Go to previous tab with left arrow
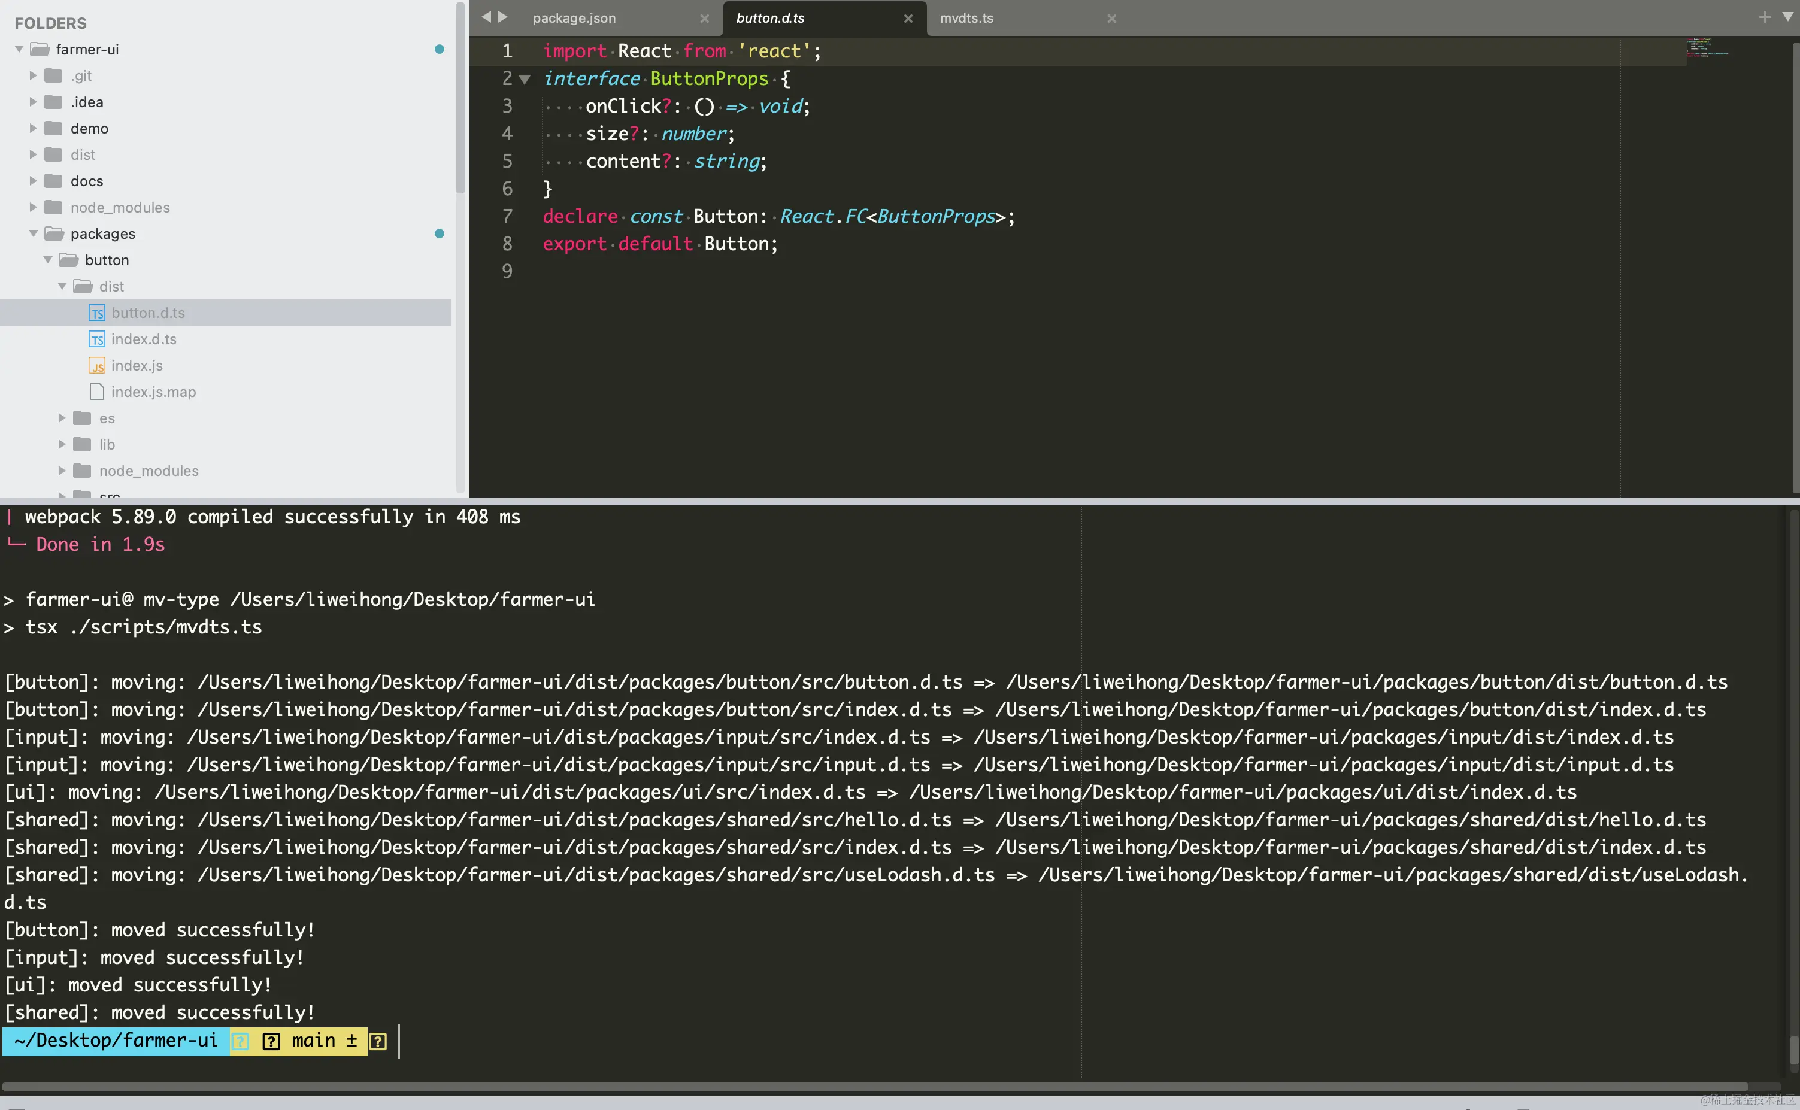The height and width of the screenshot is (1110, 1800). point(485,17)
